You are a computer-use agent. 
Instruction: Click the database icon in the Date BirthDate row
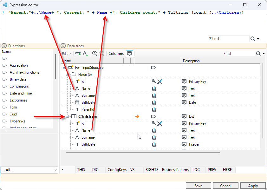click(154, 102)
